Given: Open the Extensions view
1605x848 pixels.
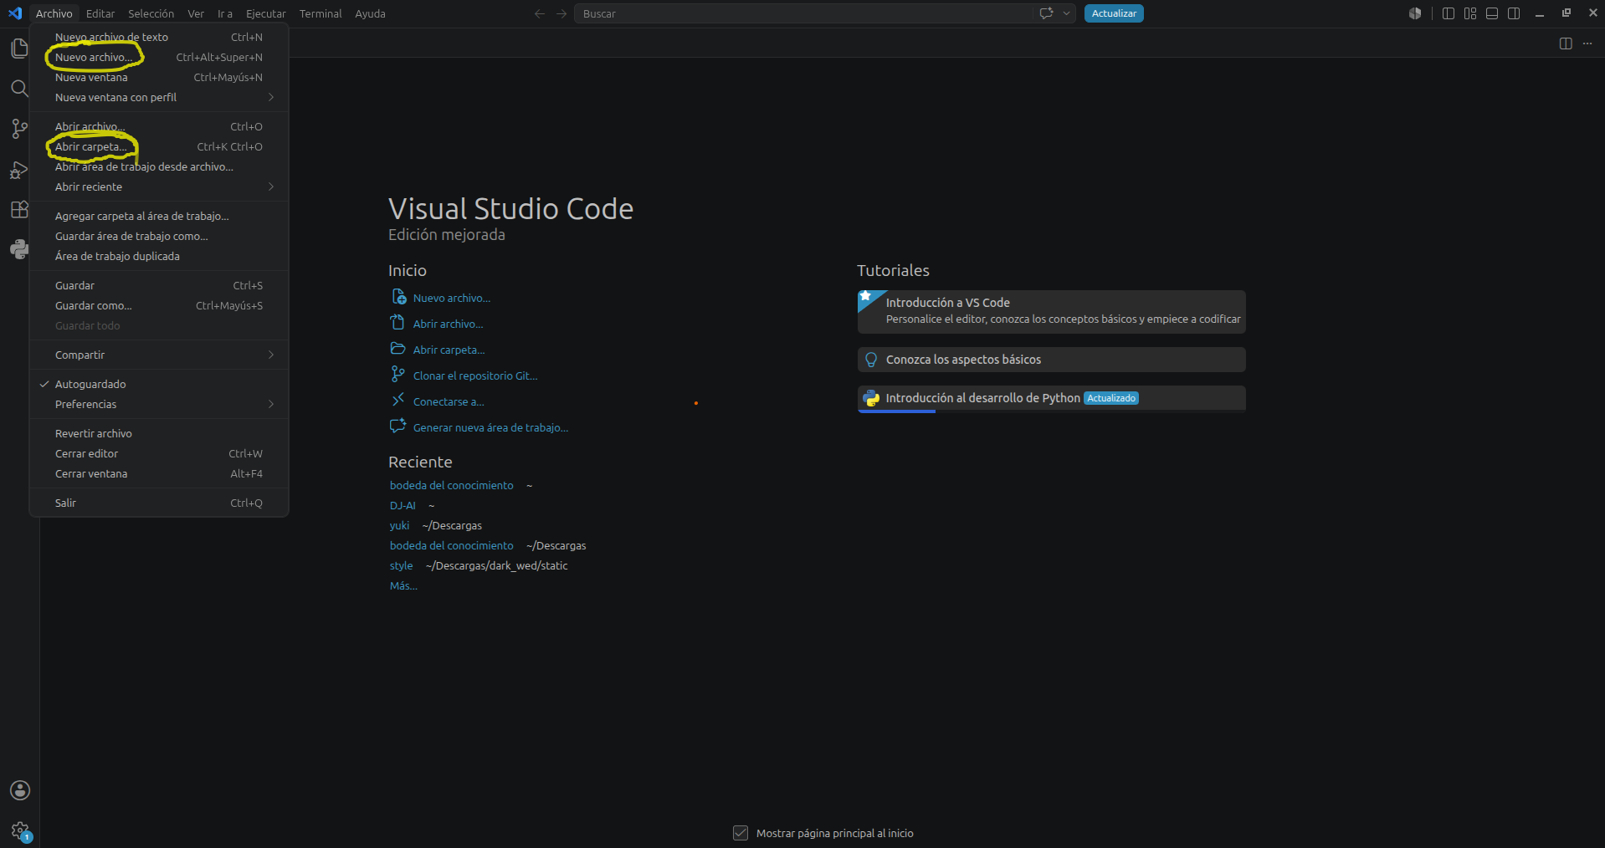Looking at the screenshot, I should tap(19, 210).
